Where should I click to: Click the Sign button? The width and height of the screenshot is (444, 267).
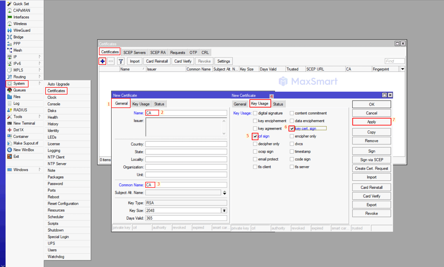(371, 151)
